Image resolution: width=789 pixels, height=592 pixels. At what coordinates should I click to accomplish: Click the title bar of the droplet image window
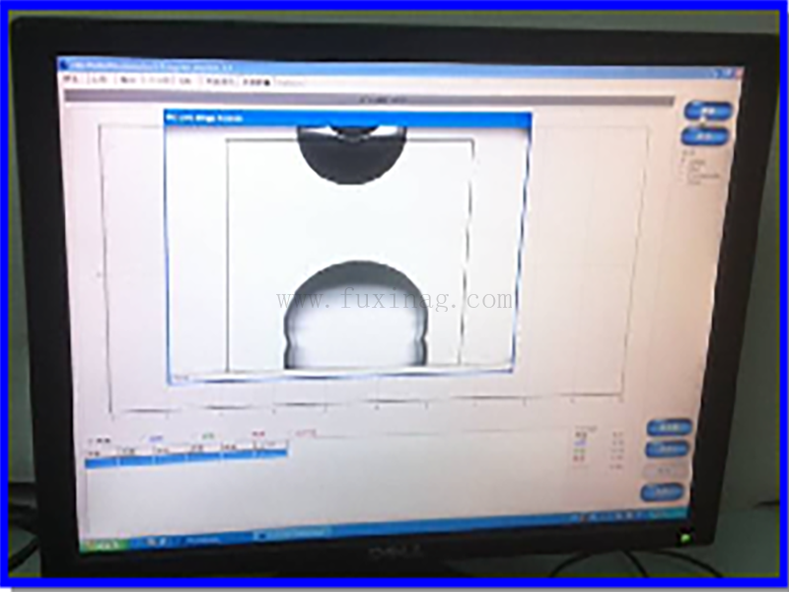347,117
